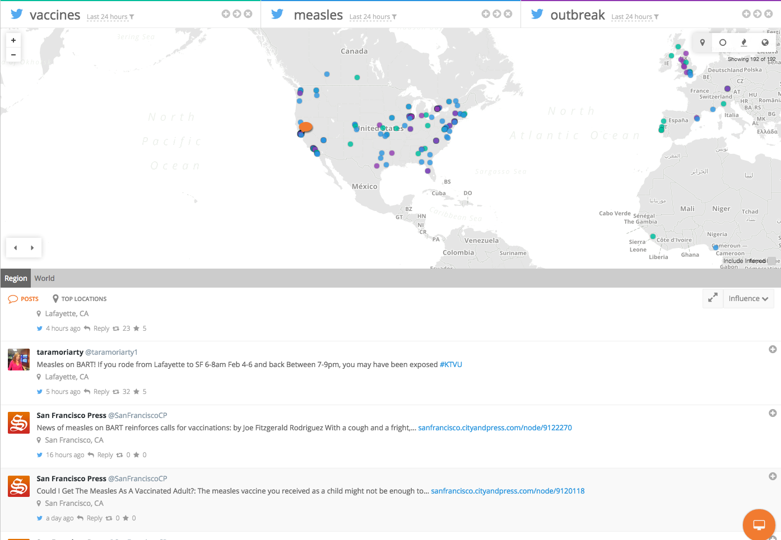Click the plus icon in vaccines header
Screen dimensions: 781x540
pyautogui.click(x=226, y=14)
